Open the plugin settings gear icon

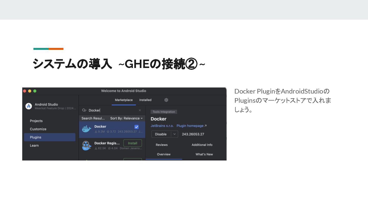(x=166, y=100)
